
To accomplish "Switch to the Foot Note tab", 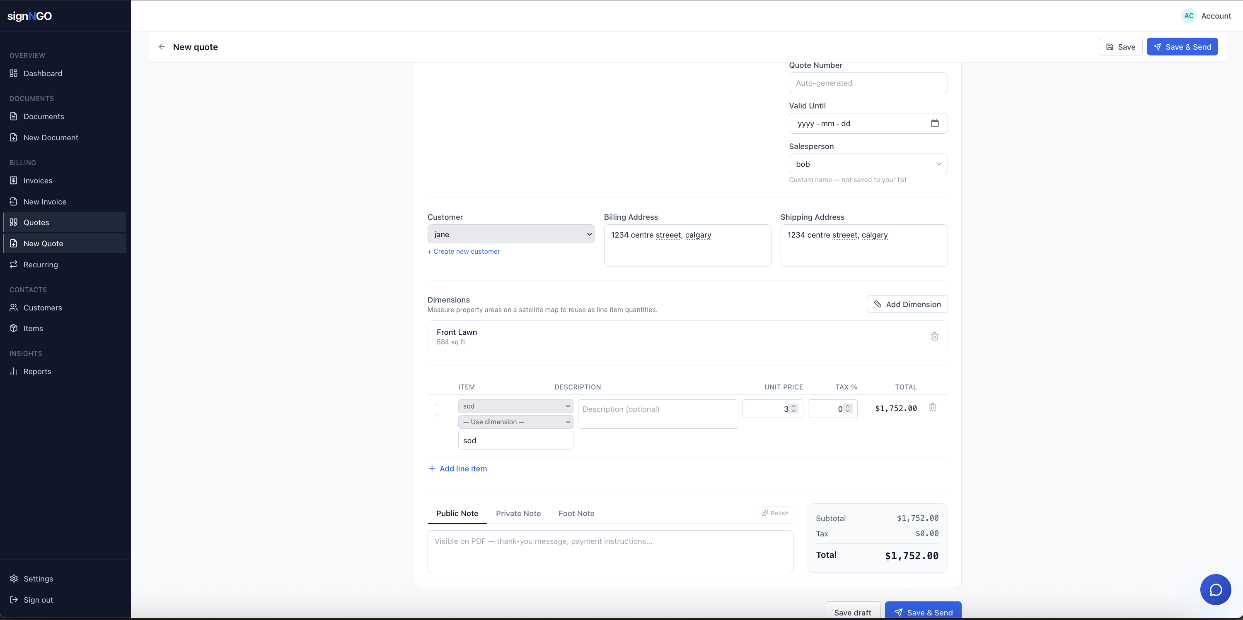I will (x=576, y=514).
